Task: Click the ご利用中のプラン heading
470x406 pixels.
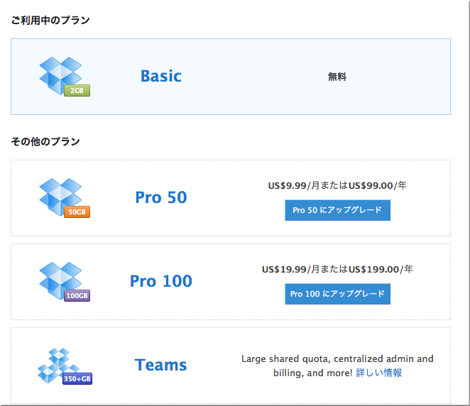Action: point(50,20)
